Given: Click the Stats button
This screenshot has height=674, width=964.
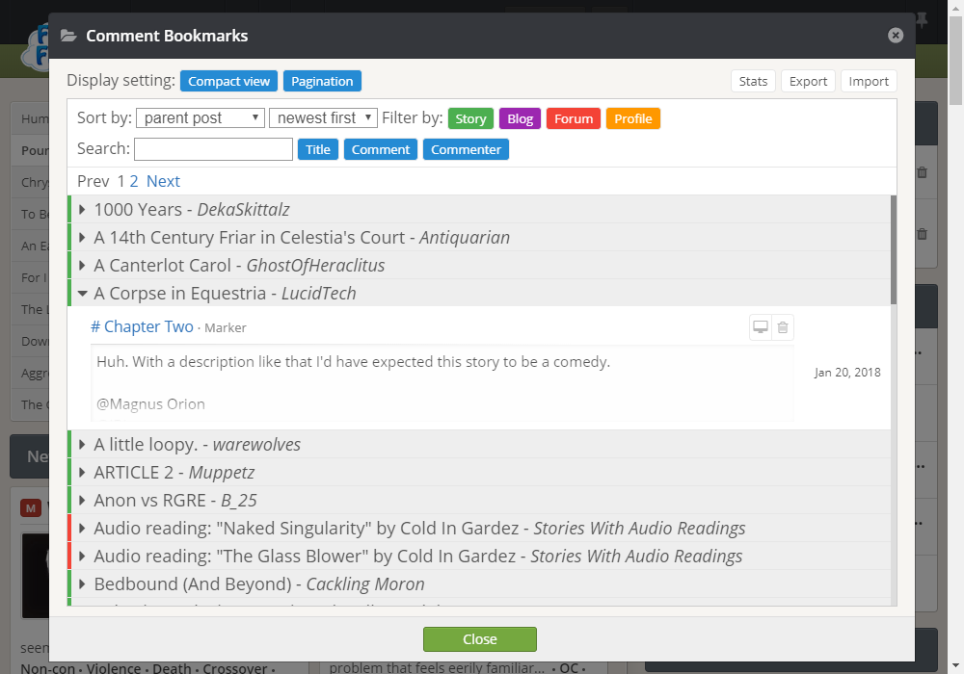Looking at the screenshot, I should [753, 81].
